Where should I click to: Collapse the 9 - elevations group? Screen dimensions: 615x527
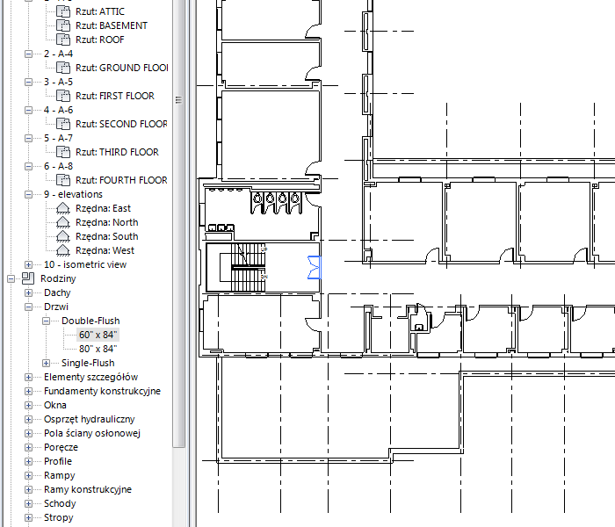tap(29, 194)
